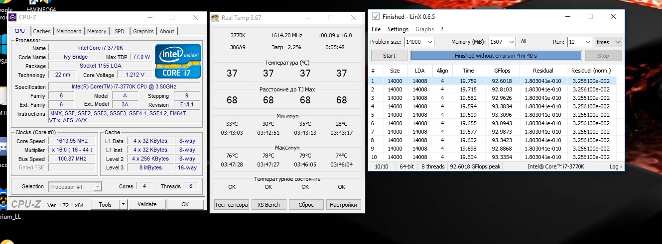662x244 pixels.
Task: Open the ? help menu in LinX
Action: pyautogui.click(x=442, y=29)
